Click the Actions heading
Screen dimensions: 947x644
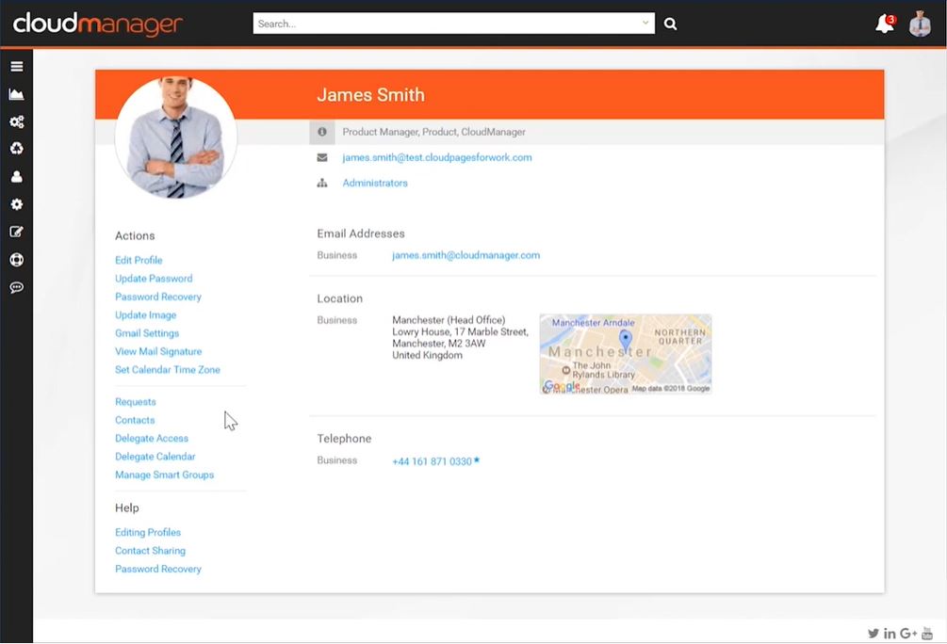click(135, 236)
